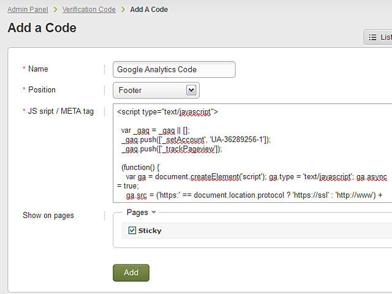The width and height of the screenshot is (392, 294).
Task: Click the Add a Code heading
Action: click(42, 28)
